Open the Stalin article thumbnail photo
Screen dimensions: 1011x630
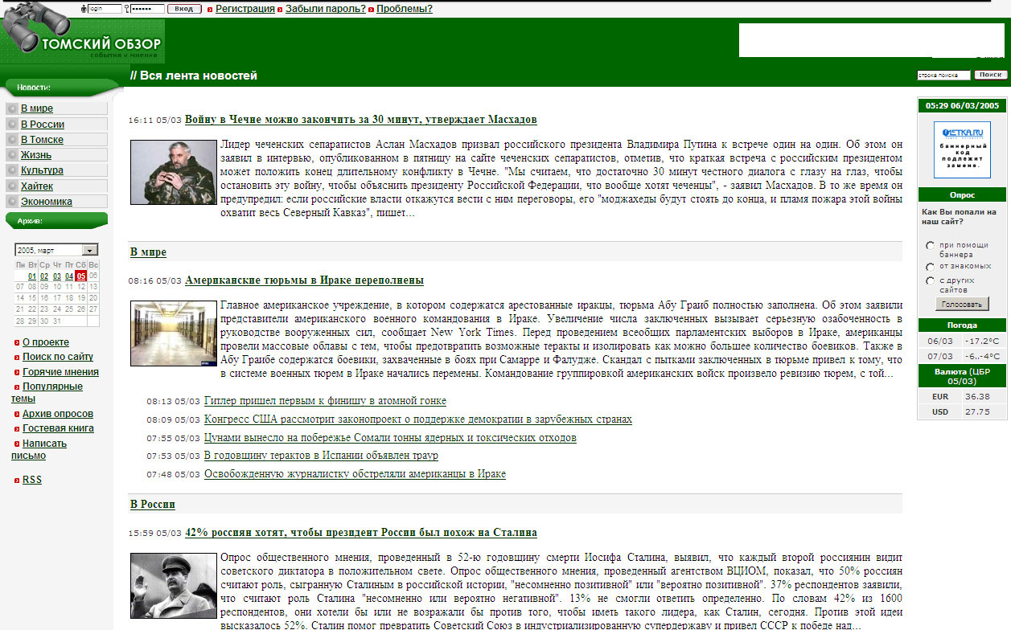click(x=174, y=586)
